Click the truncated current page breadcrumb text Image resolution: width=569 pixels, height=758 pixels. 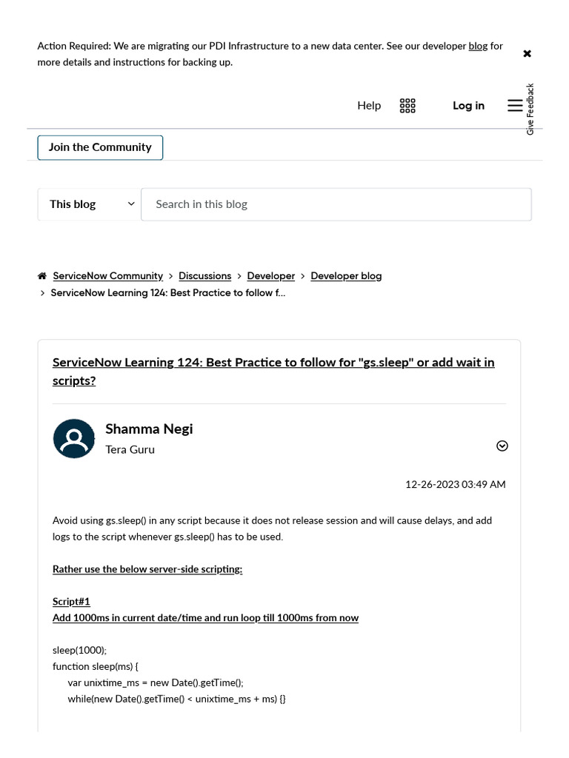[x=168, y=293]
